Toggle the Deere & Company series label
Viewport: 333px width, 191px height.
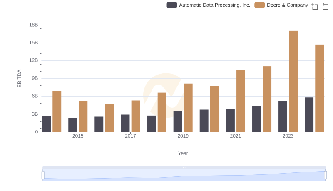point(287,5)
